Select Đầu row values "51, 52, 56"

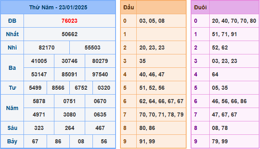[x=152, y=88]
